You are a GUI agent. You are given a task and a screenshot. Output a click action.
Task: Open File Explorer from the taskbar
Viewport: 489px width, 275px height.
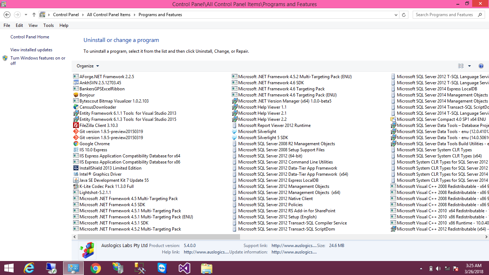point(206,268)
